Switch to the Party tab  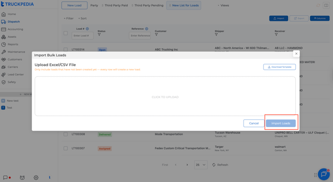click(x=94, y=5)
